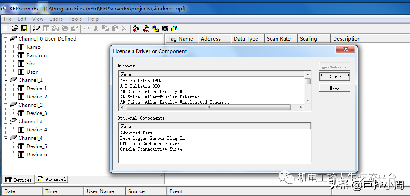Click the Scan Rate column header
410x196 pixels.
[279, 39]
